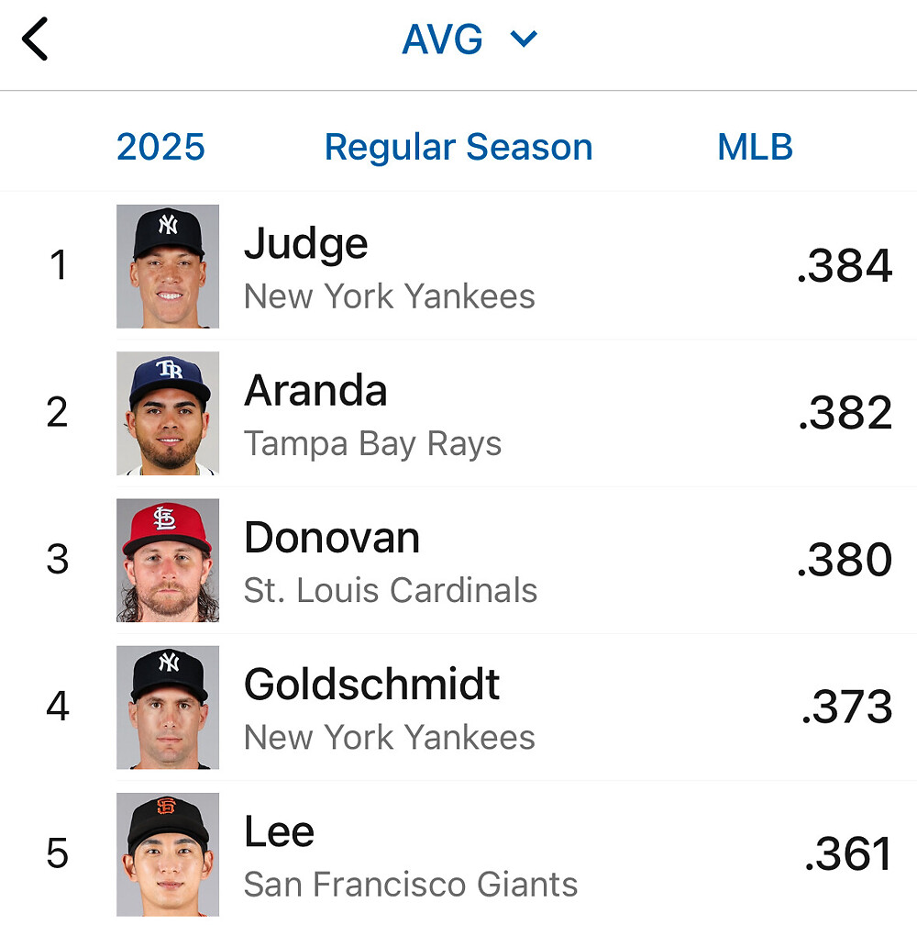Screen dimensions: 917x925
Task: Tap the back arrow icon
Action: [x=35, y=40]
